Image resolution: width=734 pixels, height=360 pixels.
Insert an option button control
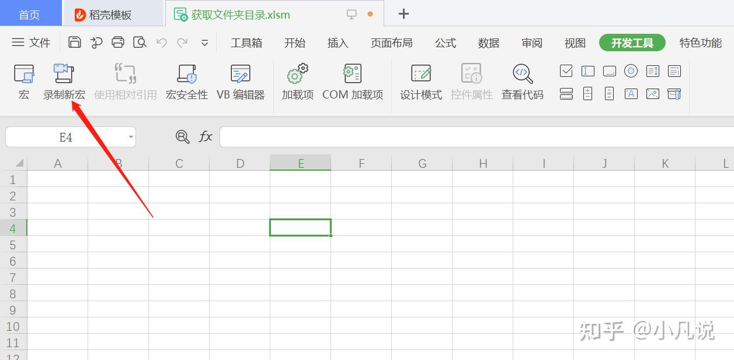pyautogui.click(x=631, y=71)
